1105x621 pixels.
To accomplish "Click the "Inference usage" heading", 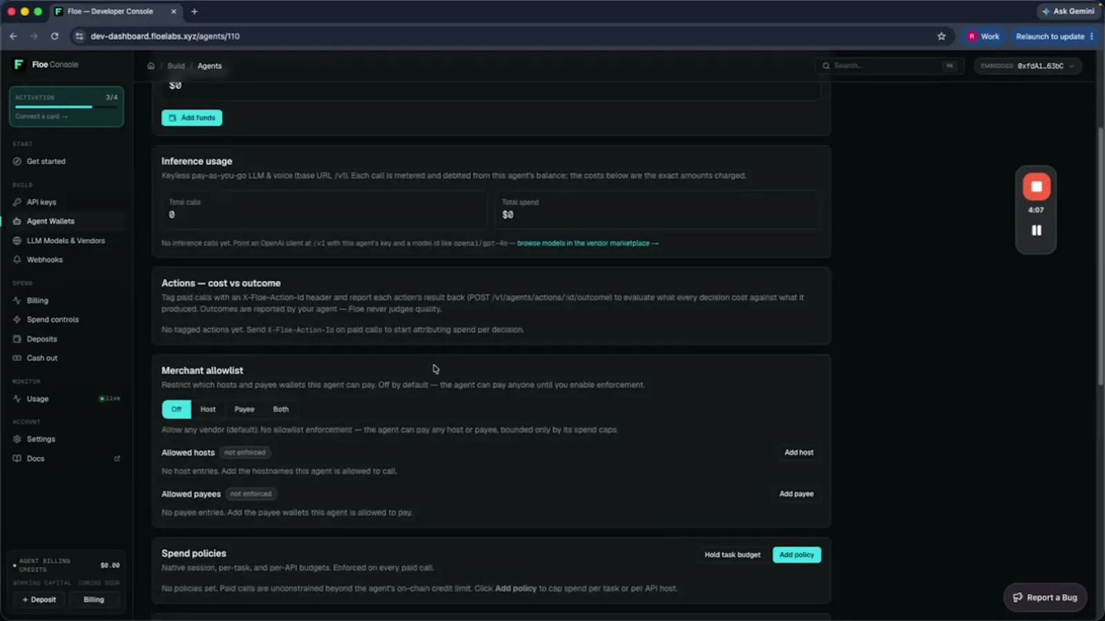I will (x=197, y=161).
